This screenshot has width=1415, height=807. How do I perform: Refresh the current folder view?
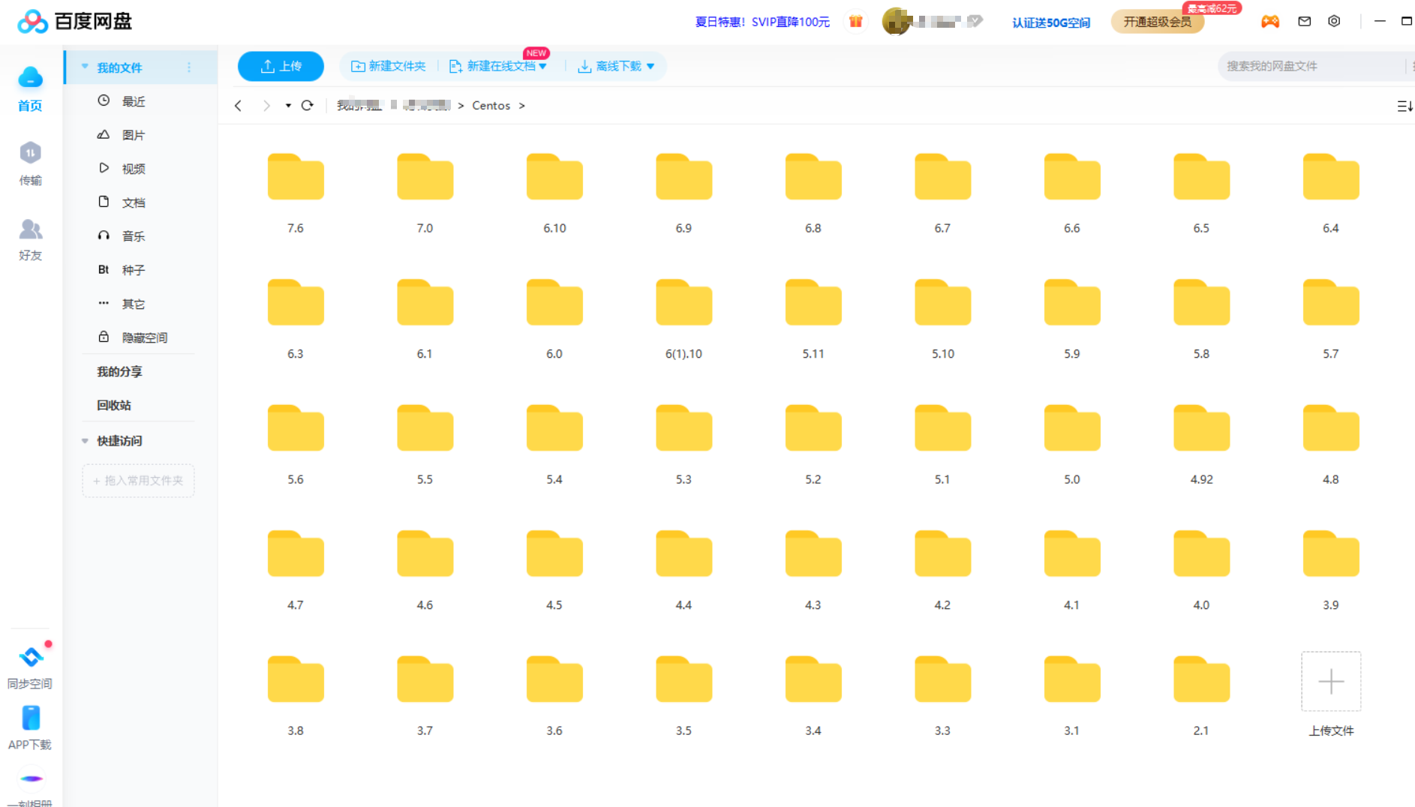(x=308, y=106)
